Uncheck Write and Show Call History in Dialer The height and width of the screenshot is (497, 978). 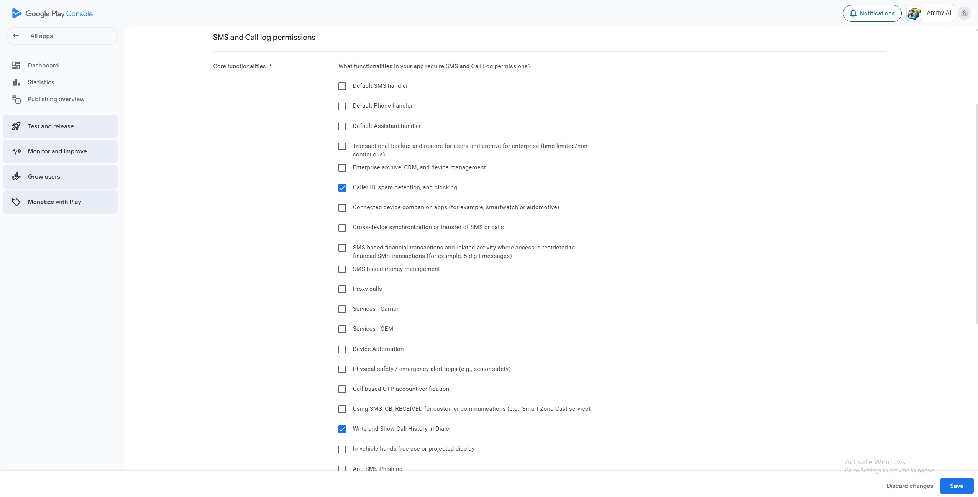click(342, 429)
